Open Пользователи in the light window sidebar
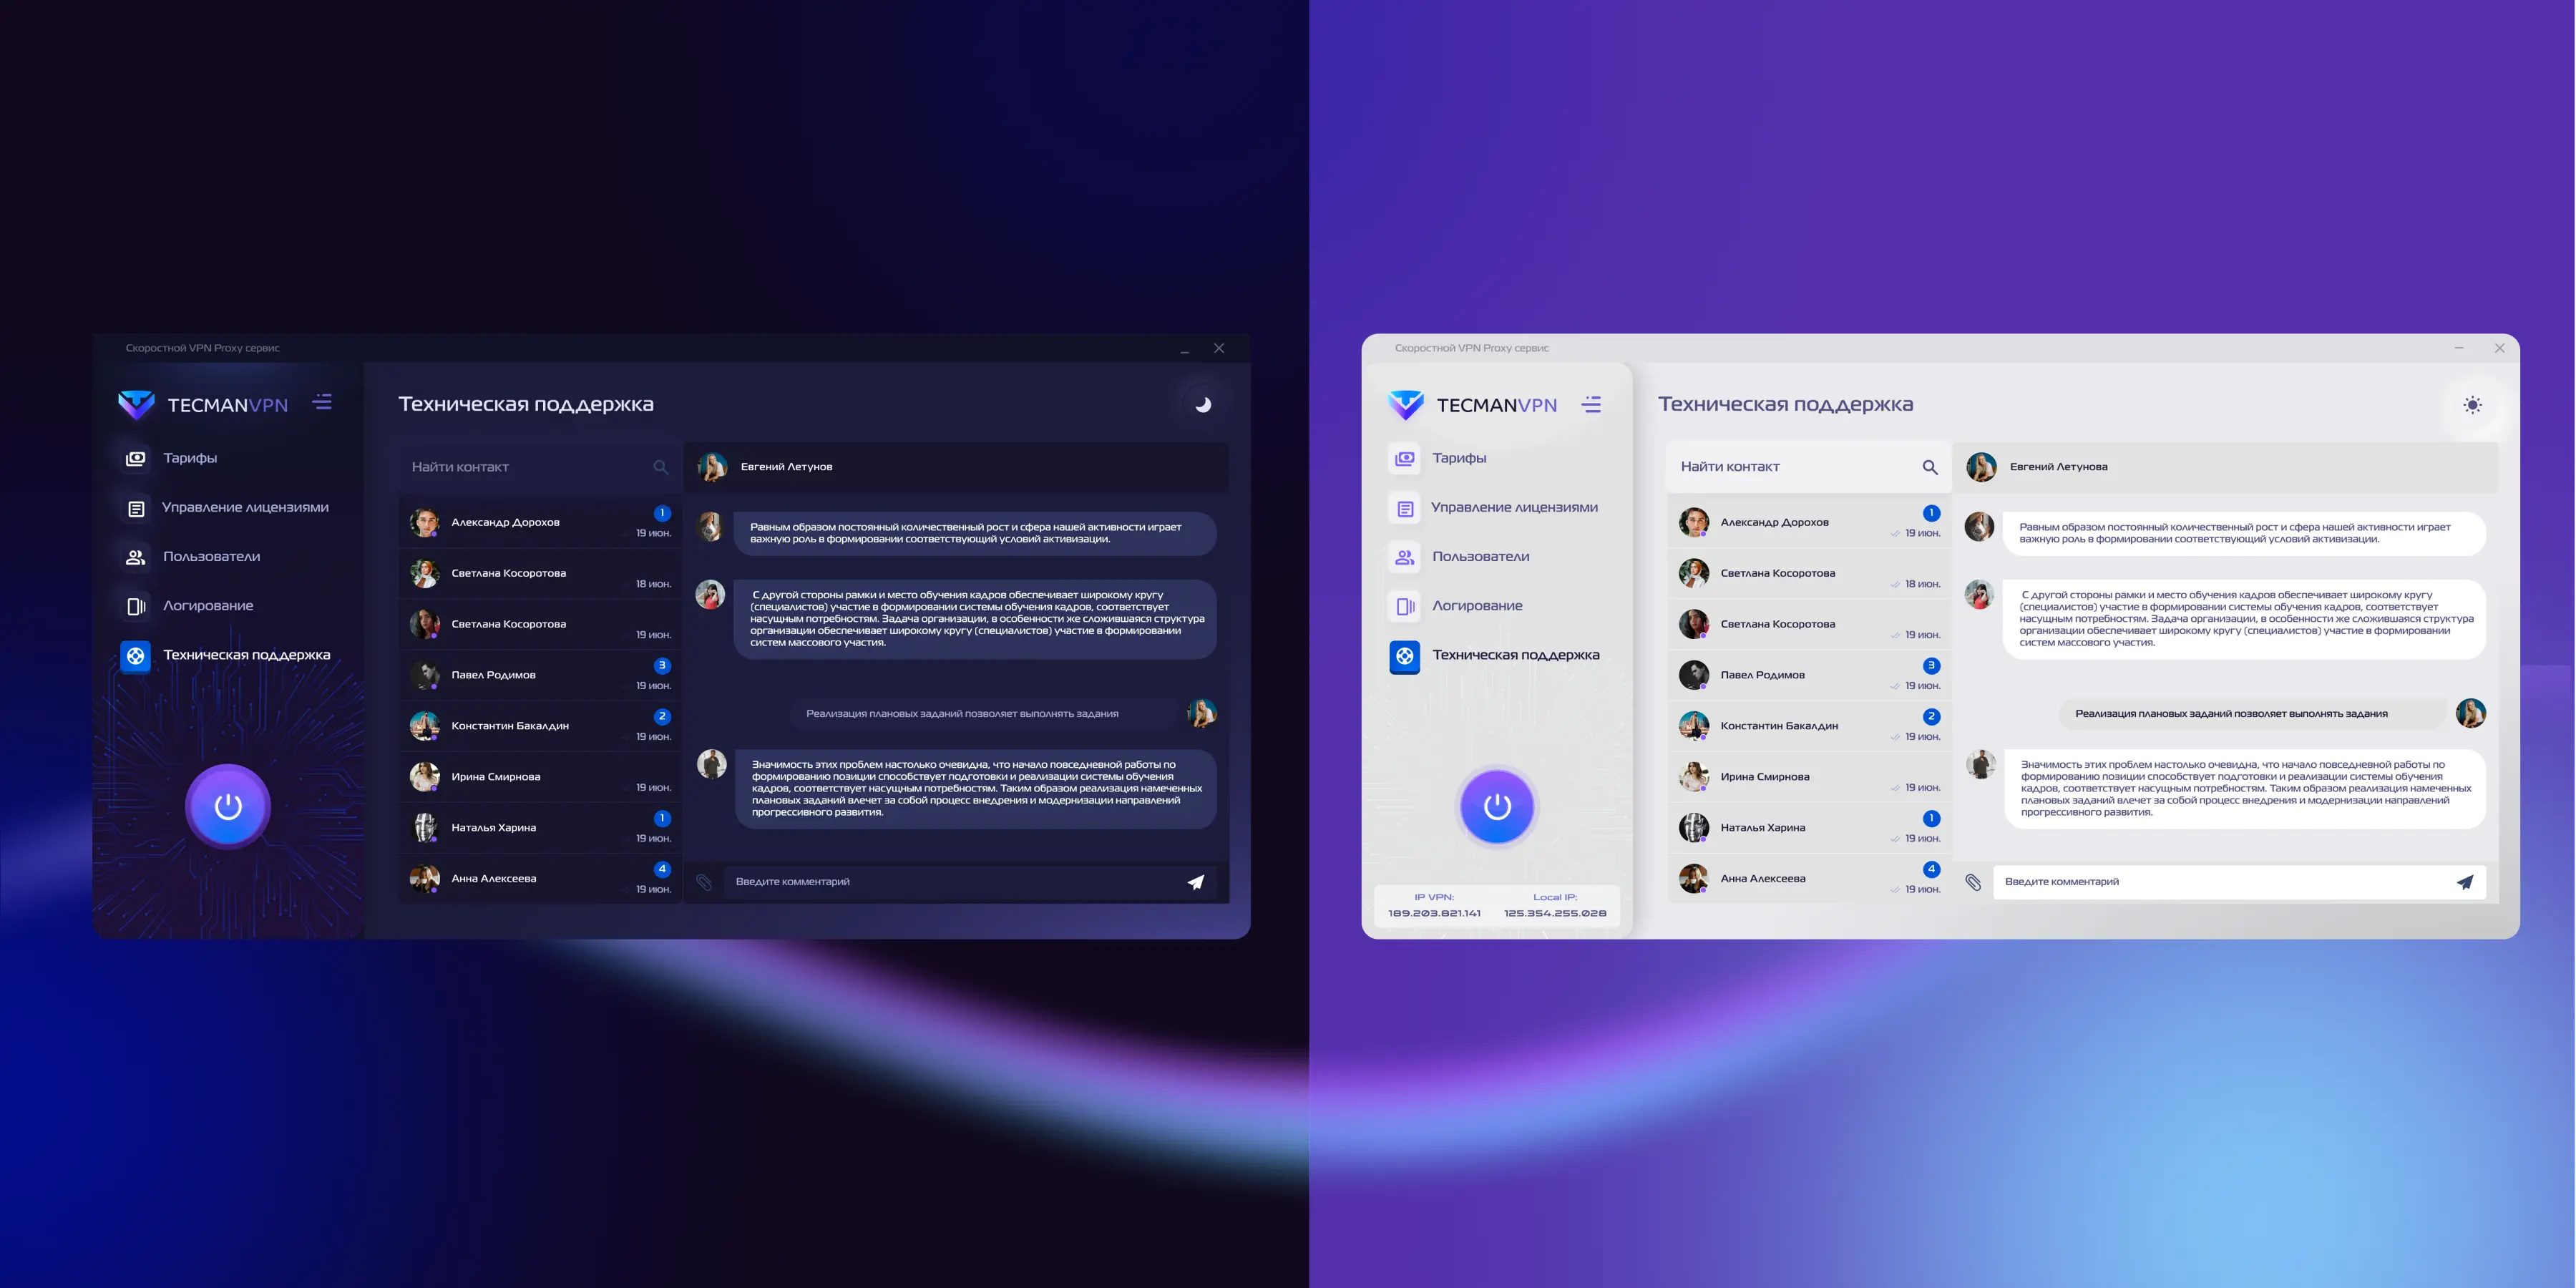Image resolution: width=2576 pixels, height=1288 pixels. (1480, 557)
